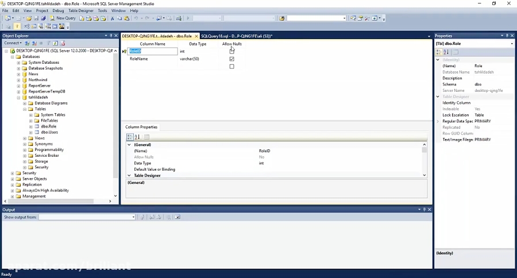Click the Set Primary Key toolbar icon
Viewport: 517px width, 278px height.
[17, 26]
